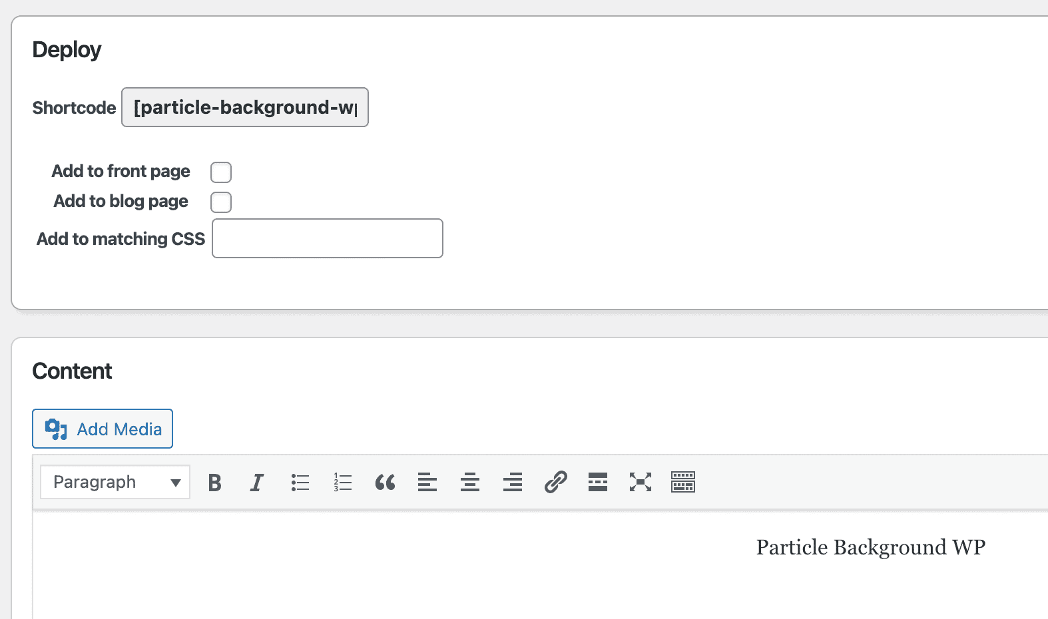
Task: Click the Add to matching CSS label
Action: (x=121, y=239)
